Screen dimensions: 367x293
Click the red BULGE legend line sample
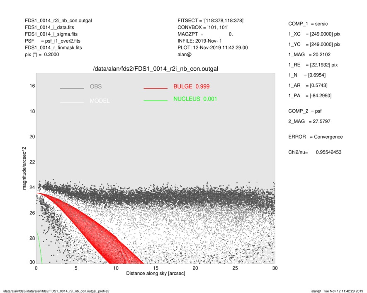156,88
